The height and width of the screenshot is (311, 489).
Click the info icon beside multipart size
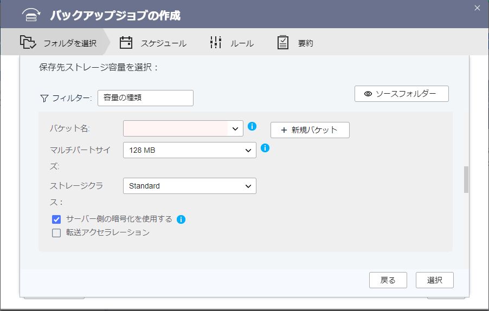tap(265, 148)
